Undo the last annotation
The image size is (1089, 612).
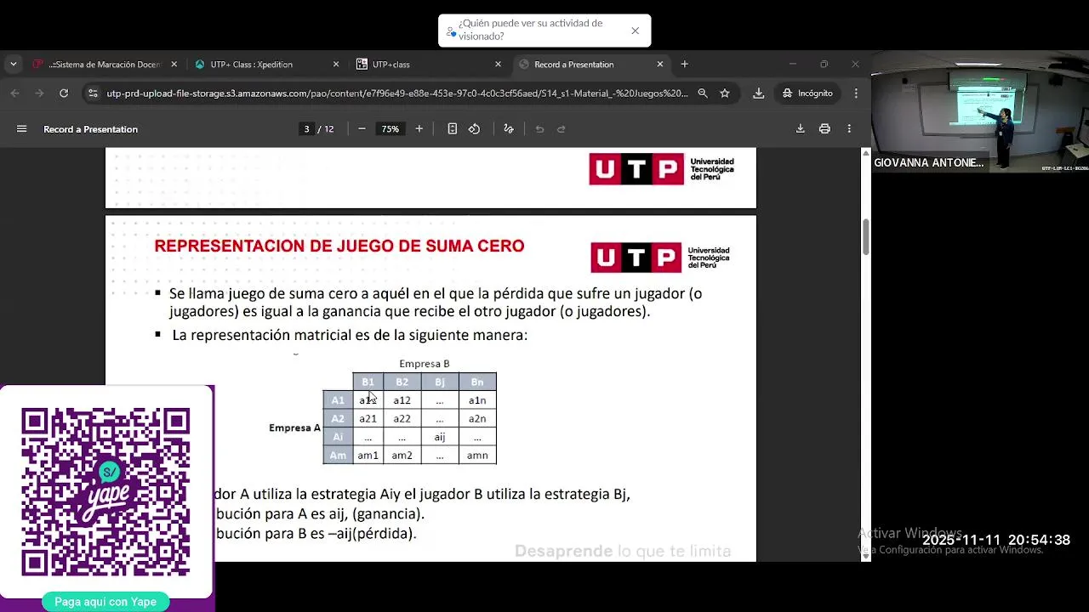point(539,129)
